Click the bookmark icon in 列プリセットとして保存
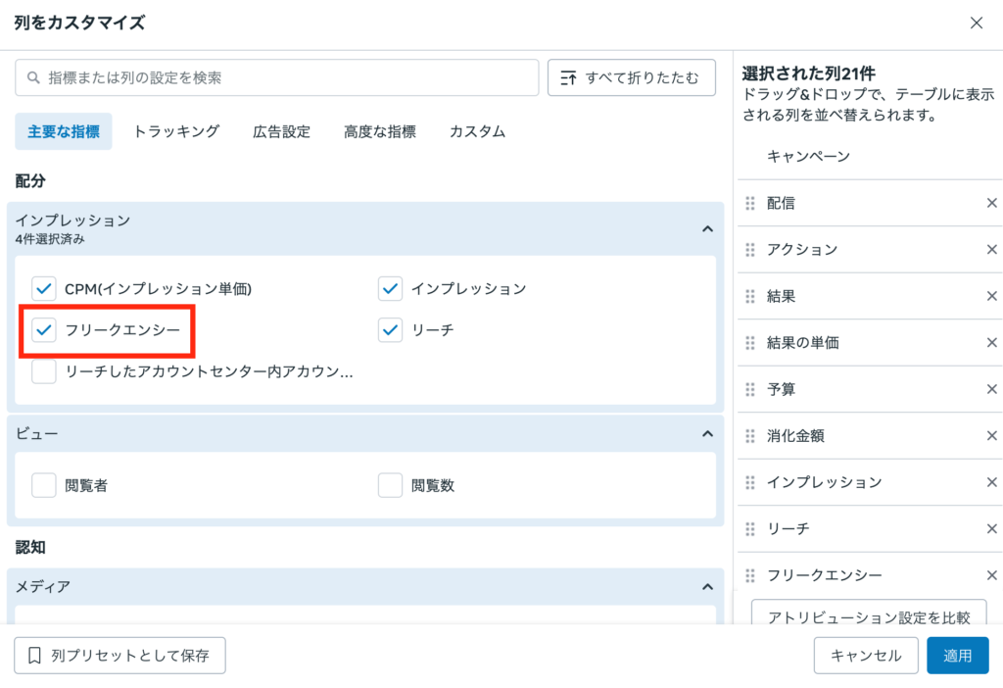The width and height of the screenshot is (1003, 688). (x=32, y=655)
